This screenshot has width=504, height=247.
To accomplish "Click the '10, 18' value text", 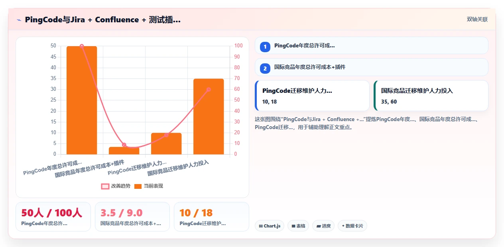I will 270,102.
